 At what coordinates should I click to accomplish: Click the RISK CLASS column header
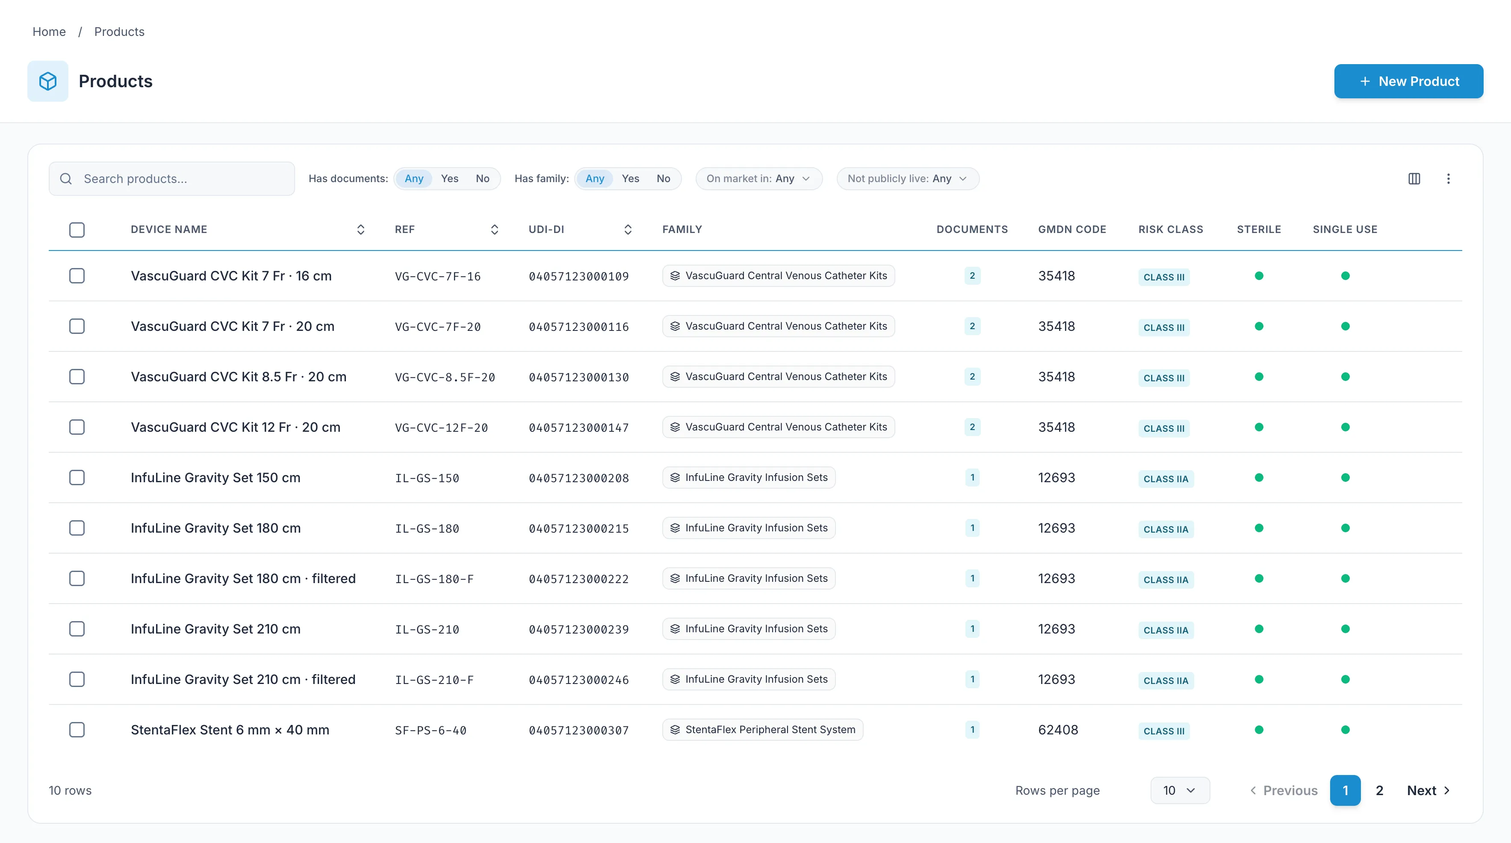point(1170,230)
